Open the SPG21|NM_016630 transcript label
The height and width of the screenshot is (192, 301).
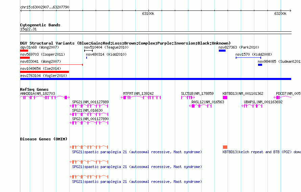pyautogui.click(x=87, y=110)
